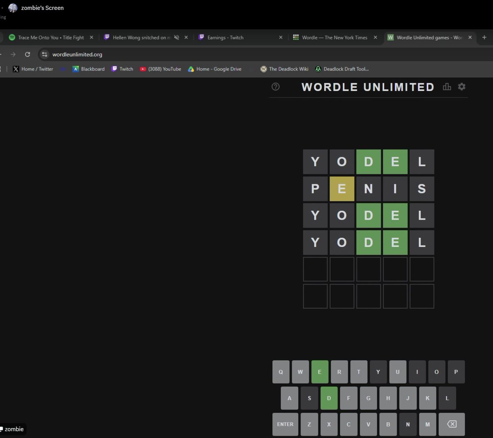The width and height of the screenshot is (493, 438).
Task: Click the site information icon in address bar
Action: [45, 54]
